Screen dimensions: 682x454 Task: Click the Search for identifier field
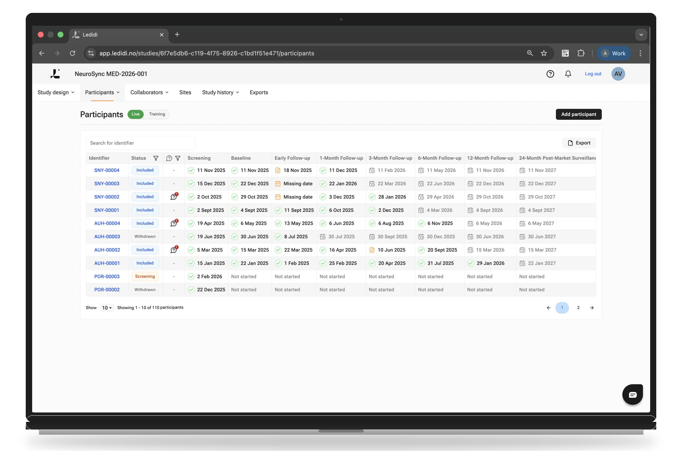tap(141, 143)
